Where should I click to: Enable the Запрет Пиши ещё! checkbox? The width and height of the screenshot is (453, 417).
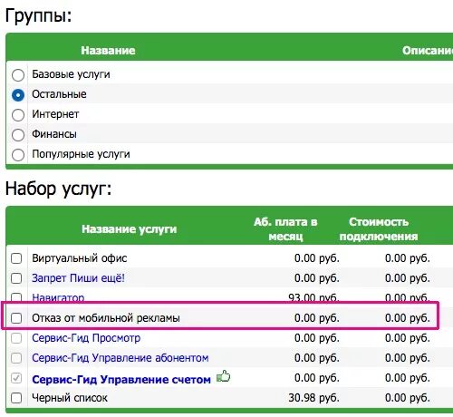click(x=16, y=278)
